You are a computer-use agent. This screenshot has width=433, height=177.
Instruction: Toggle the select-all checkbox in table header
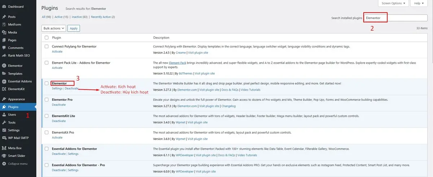(47, 37)
